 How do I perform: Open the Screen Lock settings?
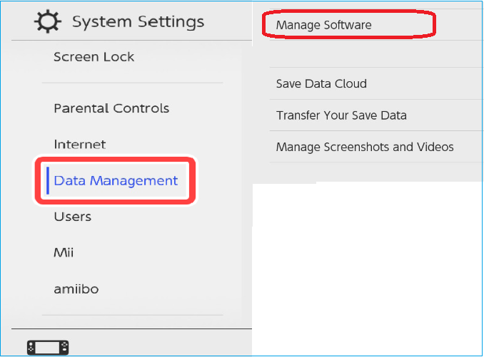tap(94, 57)
